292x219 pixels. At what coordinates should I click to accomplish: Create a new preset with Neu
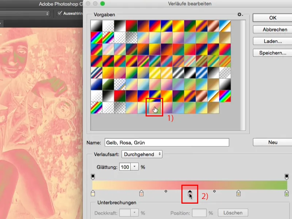tap(272, 142)
